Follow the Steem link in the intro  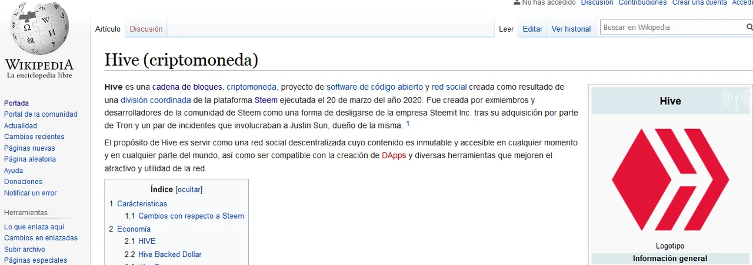(x=266, y=100)
